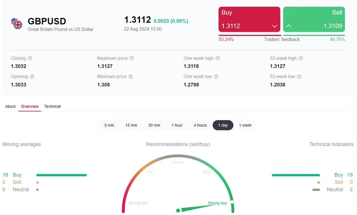Click the red Buy 1.3112 button

coord(249,19)
